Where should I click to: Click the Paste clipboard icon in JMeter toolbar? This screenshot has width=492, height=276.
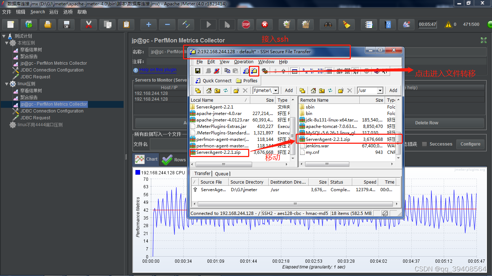pos(126,24)
